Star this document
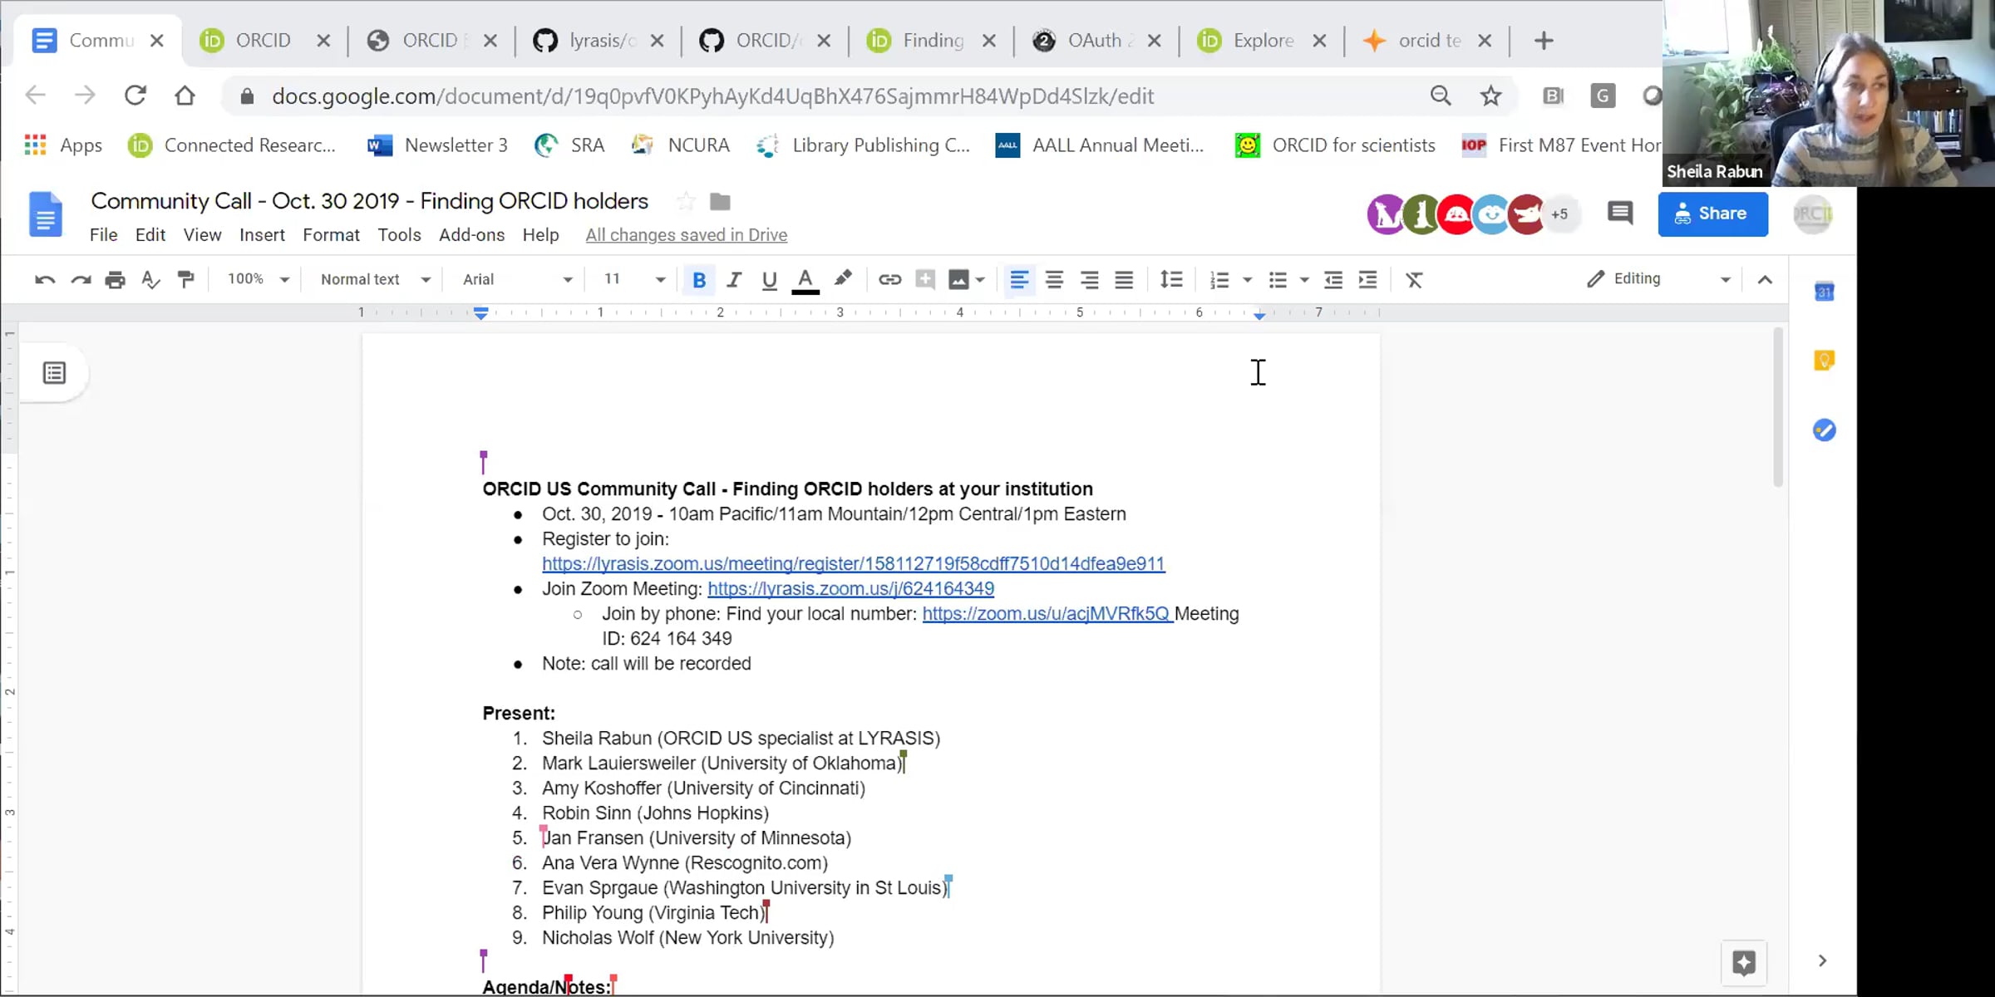 pyautogui.click(x=685, y=202)
